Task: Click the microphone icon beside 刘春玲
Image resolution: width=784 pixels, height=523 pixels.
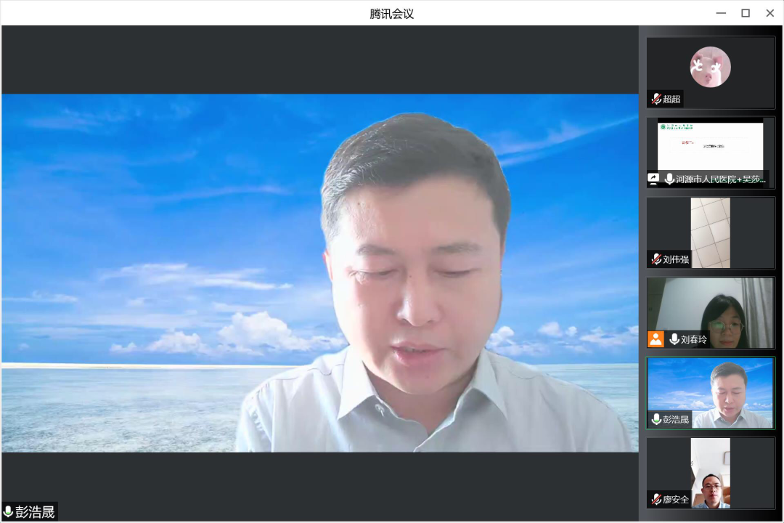Action: 674,339
